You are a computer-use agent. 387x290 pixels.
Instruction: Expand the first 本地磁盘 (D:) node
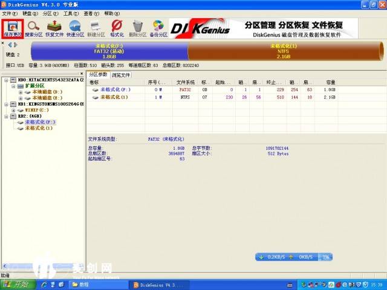tap(20, 92)
